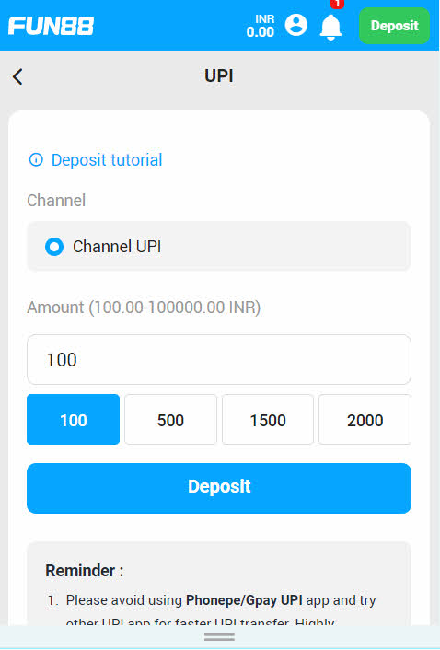This screenshot has width=440, height=650.
Task: Open the Deposit tutorial link
Action: click(x=107, y=160)
